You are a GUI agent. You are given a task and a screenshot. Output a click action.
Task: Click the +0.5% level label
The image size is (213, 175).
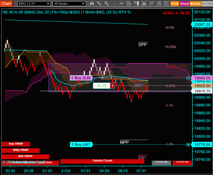click(x=169, y=28)
